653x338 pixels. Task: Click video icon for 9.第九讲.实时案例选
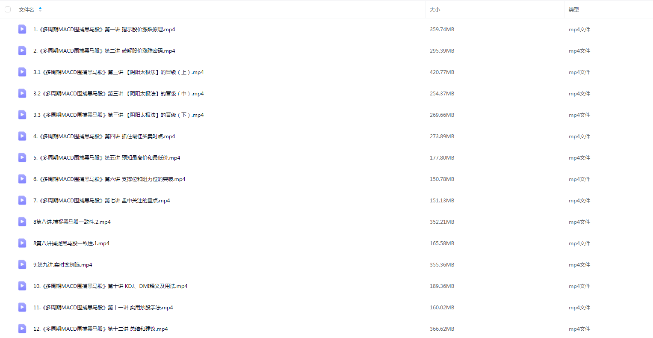click(x=22, y=264)
